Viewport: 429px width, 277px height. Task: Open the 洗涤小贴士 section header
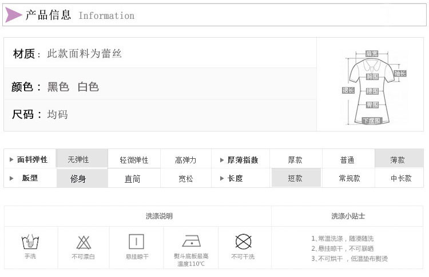pos(348,216)
